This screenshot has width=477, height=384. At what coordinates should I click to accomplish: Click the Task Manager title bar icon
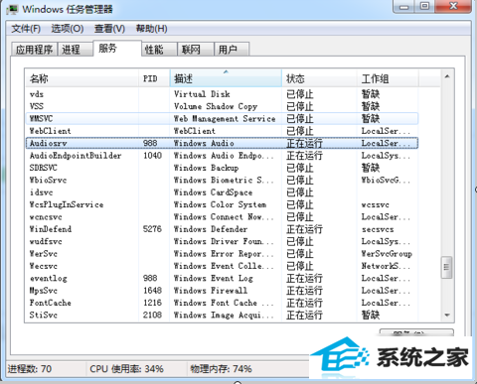coord(13,9)
